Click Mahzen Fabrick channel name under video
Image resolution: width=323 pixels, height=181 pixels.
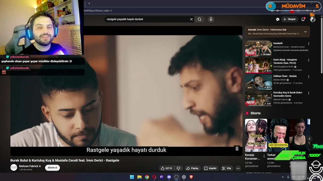tap(29, 166)
